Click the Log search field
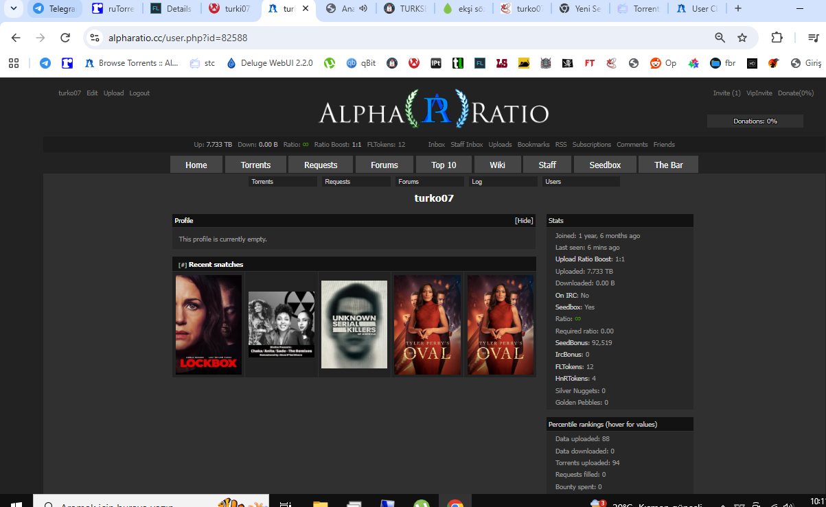Viewport: 826px width, 507px height. click(x=503, y=182)
